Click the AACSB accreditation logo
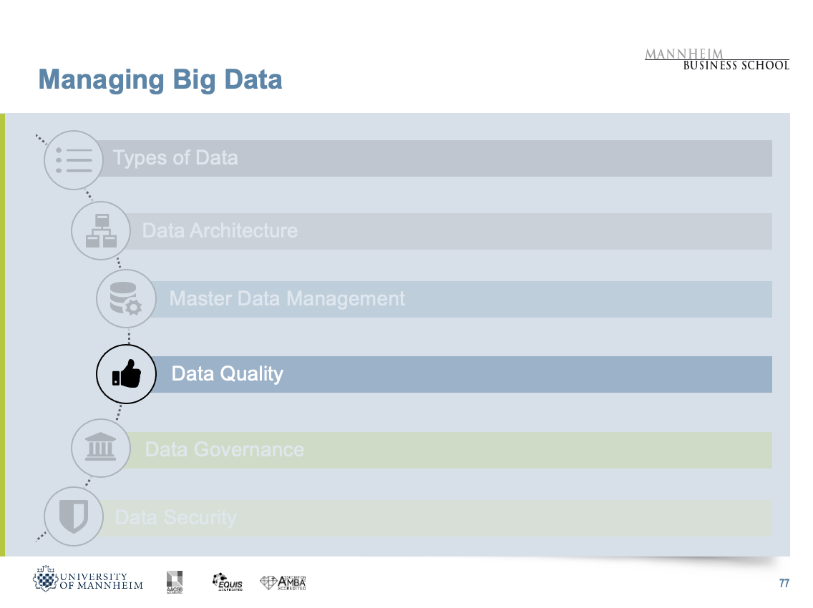The image size is (813, 608). pyautogui.click(x=175, y=581)
